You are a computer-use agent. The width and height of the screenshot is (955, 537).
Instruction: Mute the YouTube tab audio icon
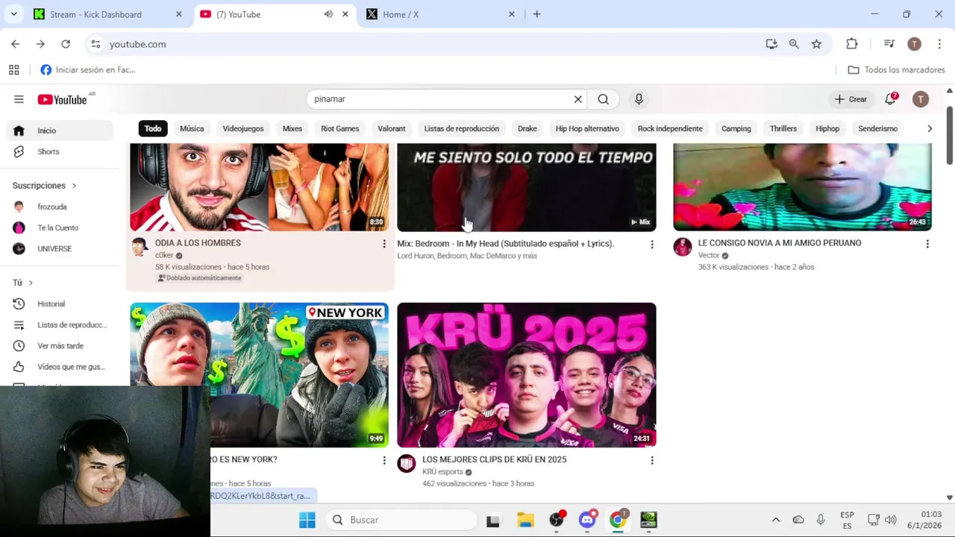pyautogui.click(x=328, y=14)
